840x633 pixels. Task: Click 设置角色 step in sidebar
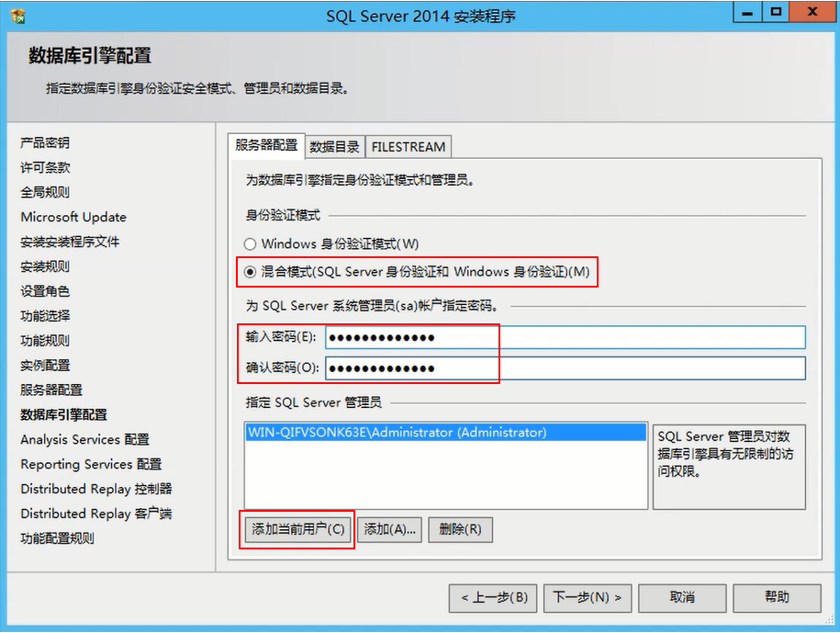pyautogui.click(x=45, y=291)
